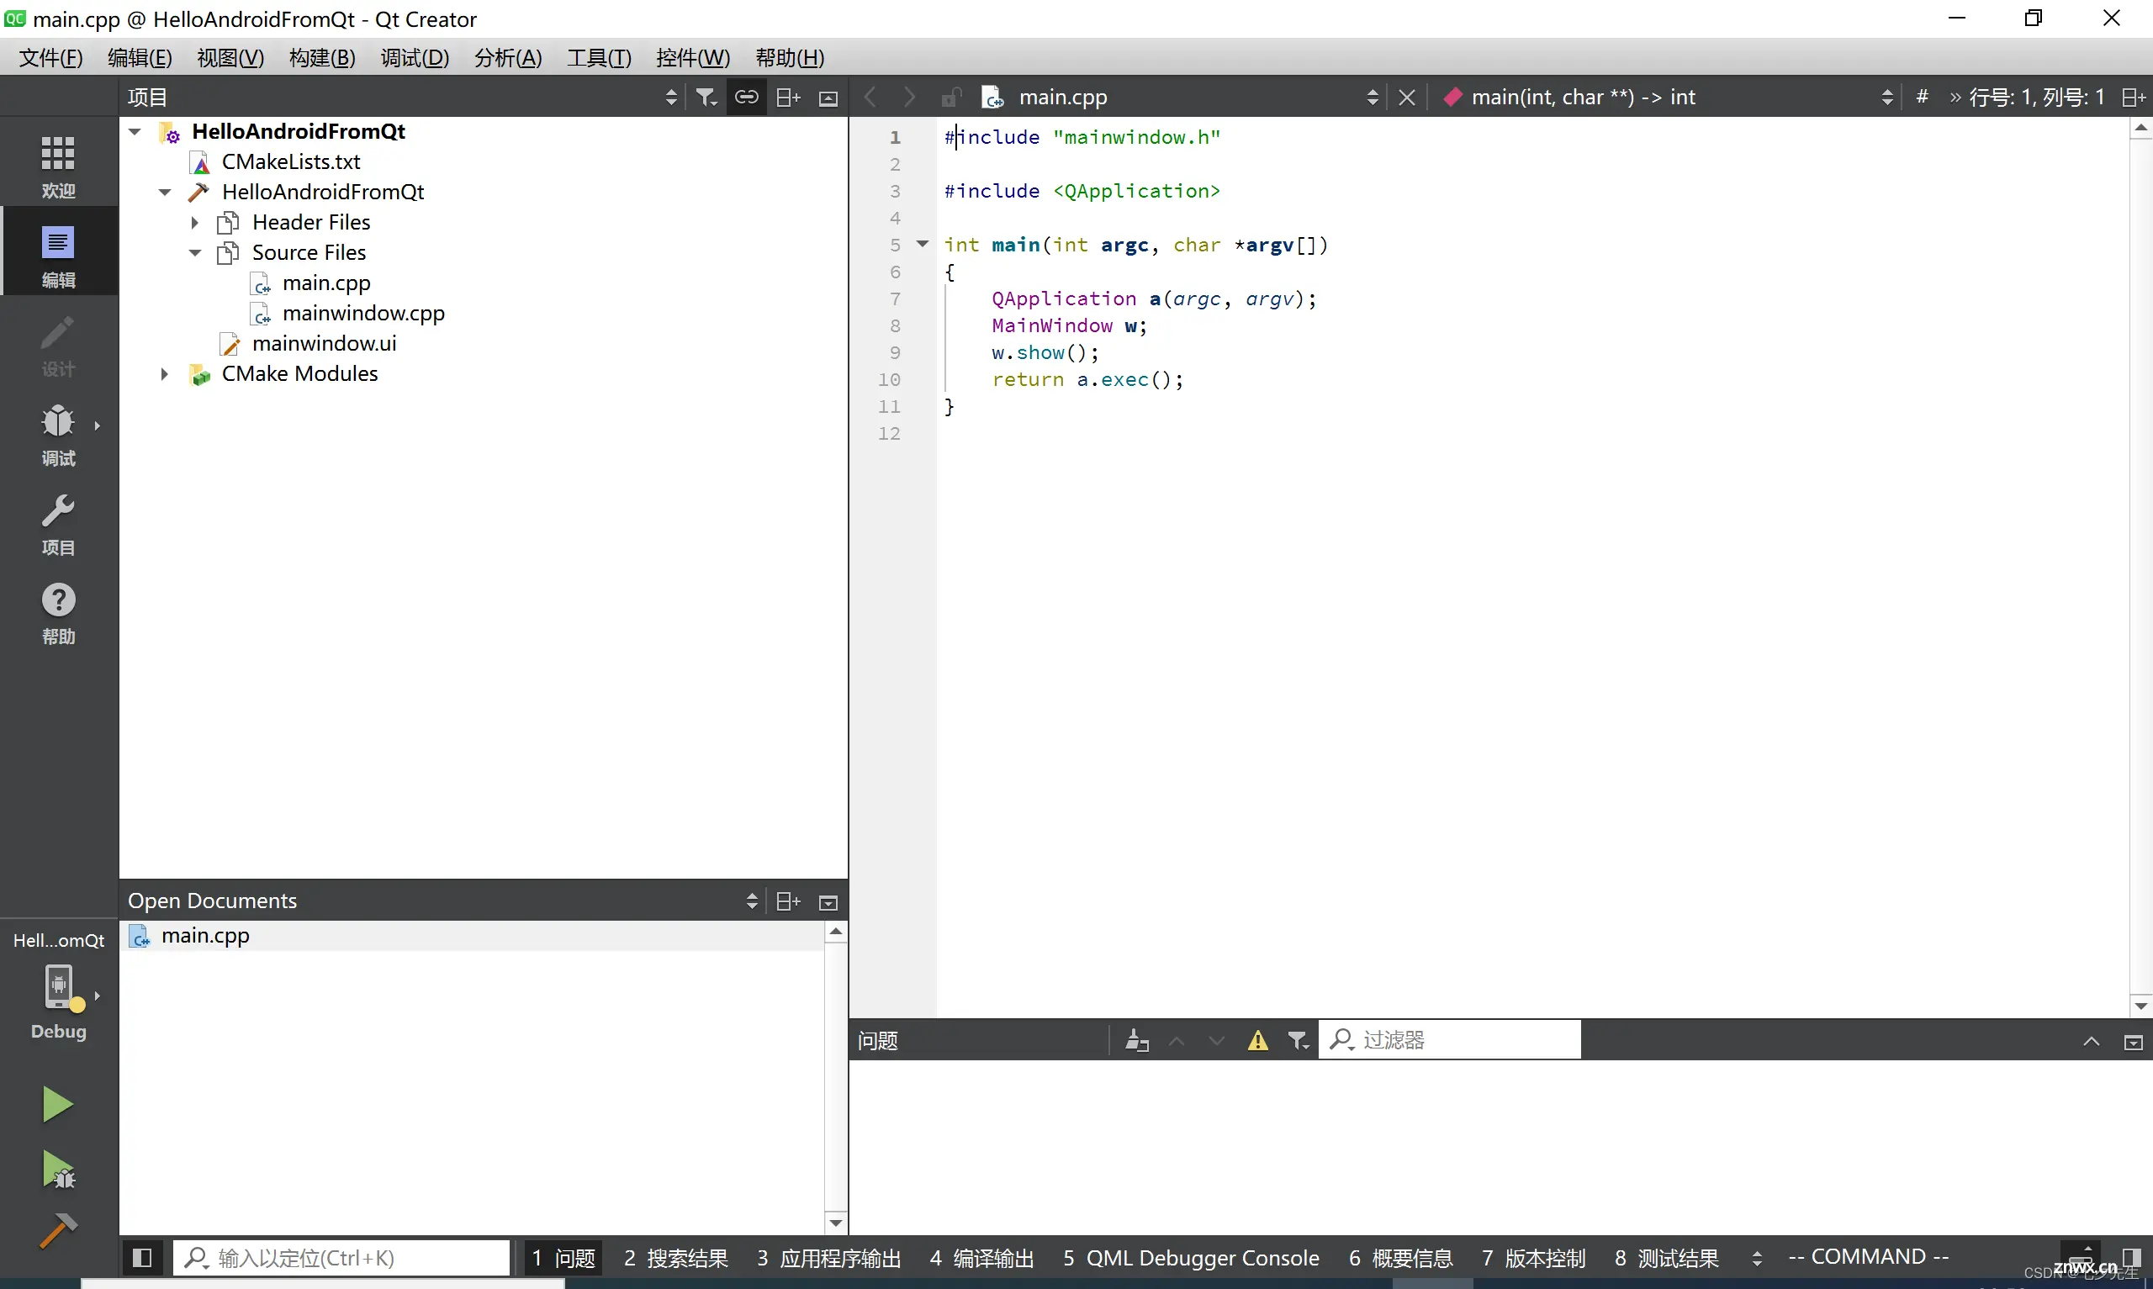The width and height of the screenshot is (2153, 1289).
Task: Filter issues by category
Action: click(1299, 1040)
